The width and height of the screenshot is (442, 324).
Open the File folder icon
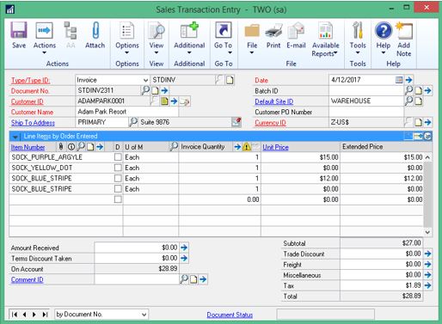coord(252,31)
